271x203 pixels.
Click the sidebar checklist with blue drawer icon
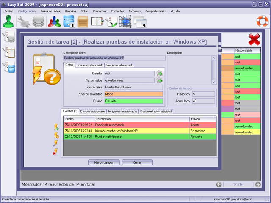pos(8,67)
